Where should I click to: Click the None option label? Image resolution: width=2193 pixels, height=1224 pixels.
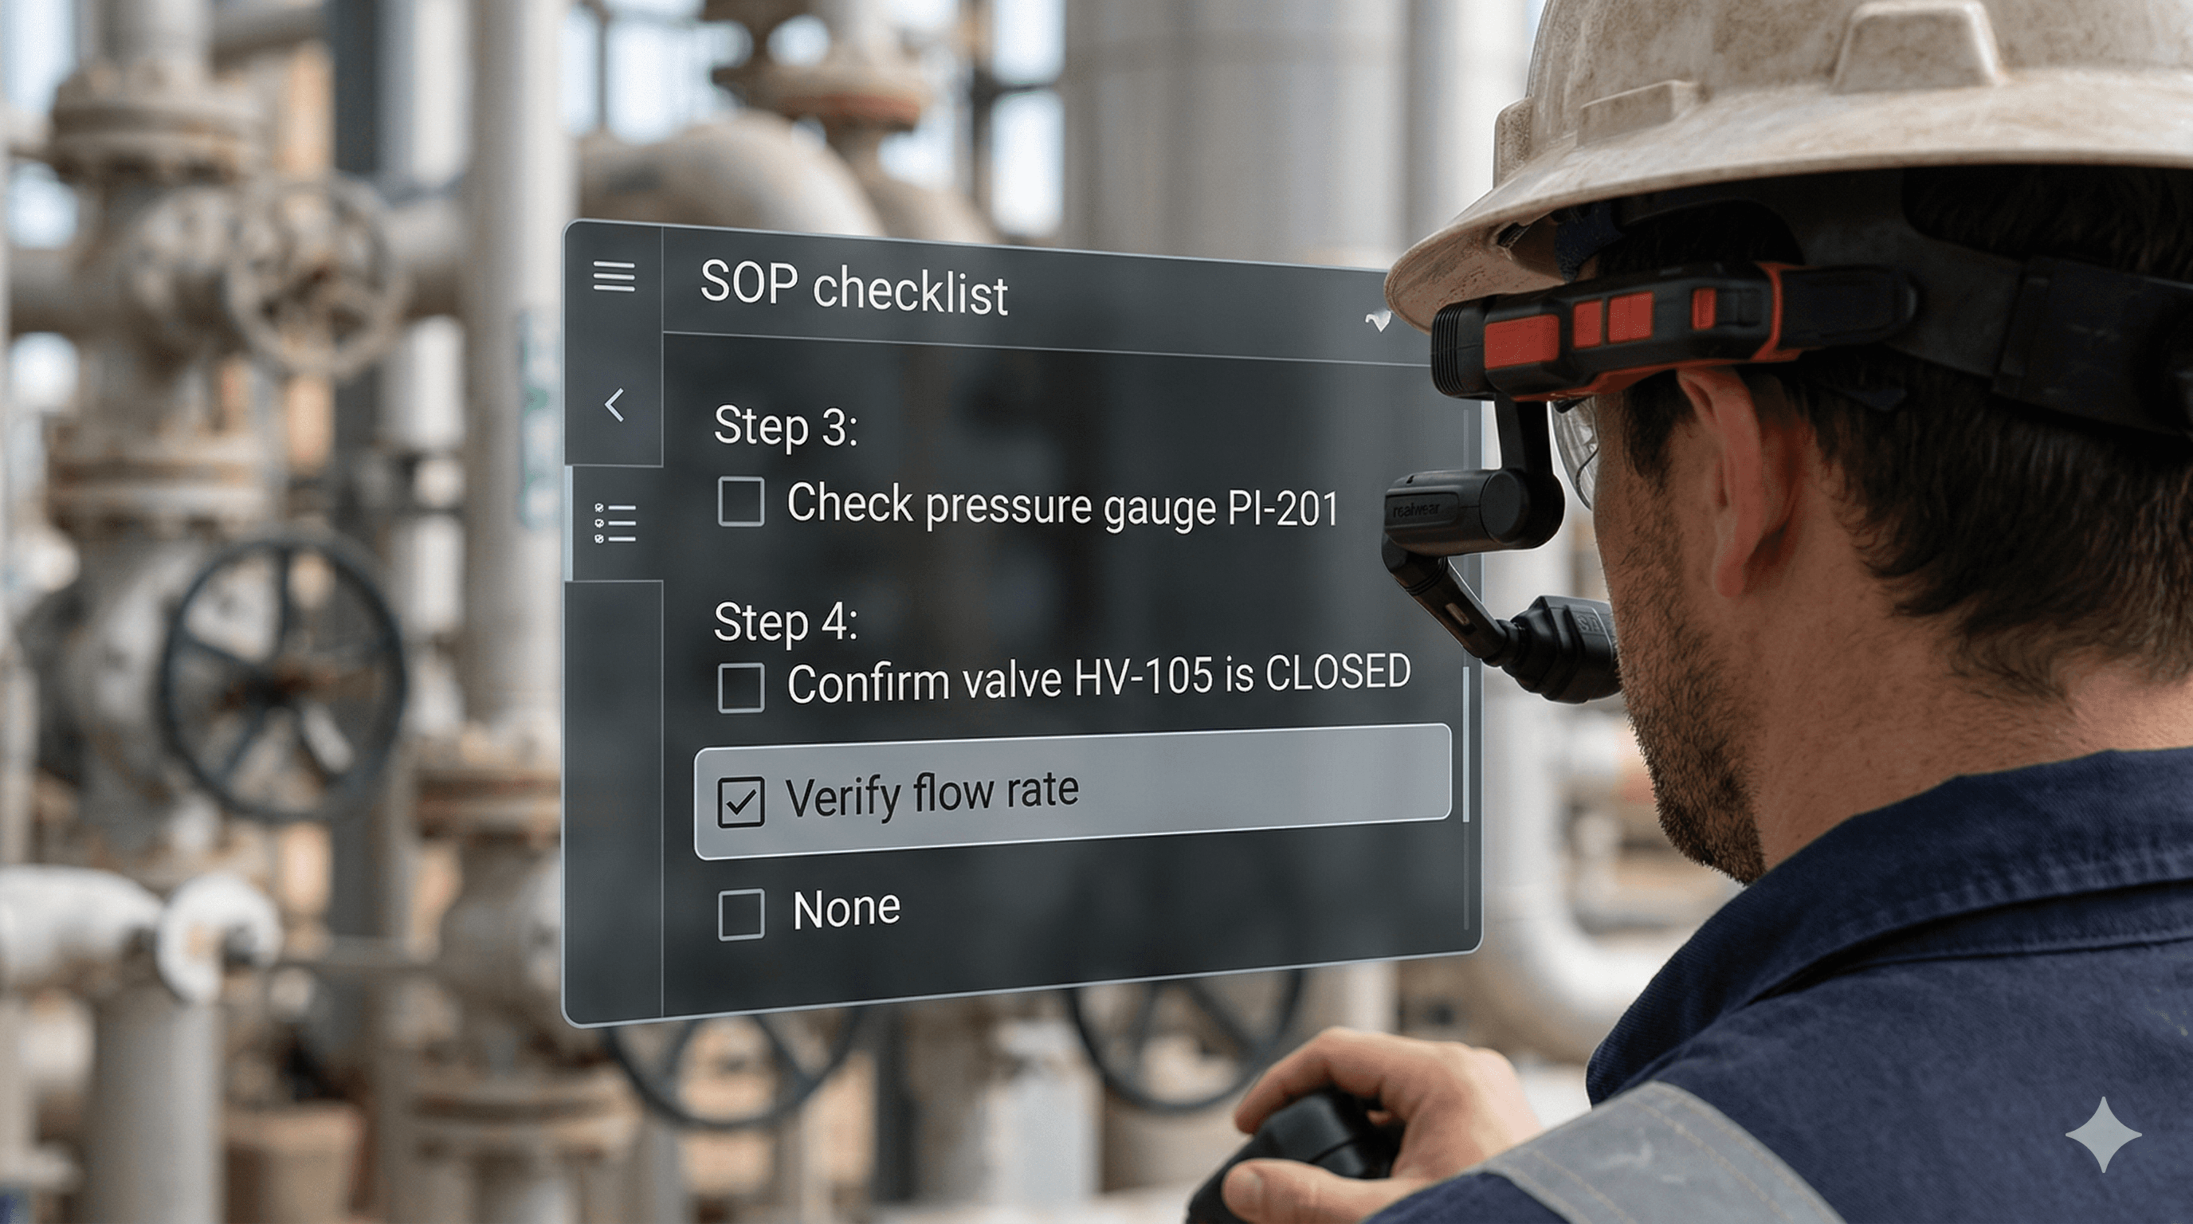[x=846, y=909]
